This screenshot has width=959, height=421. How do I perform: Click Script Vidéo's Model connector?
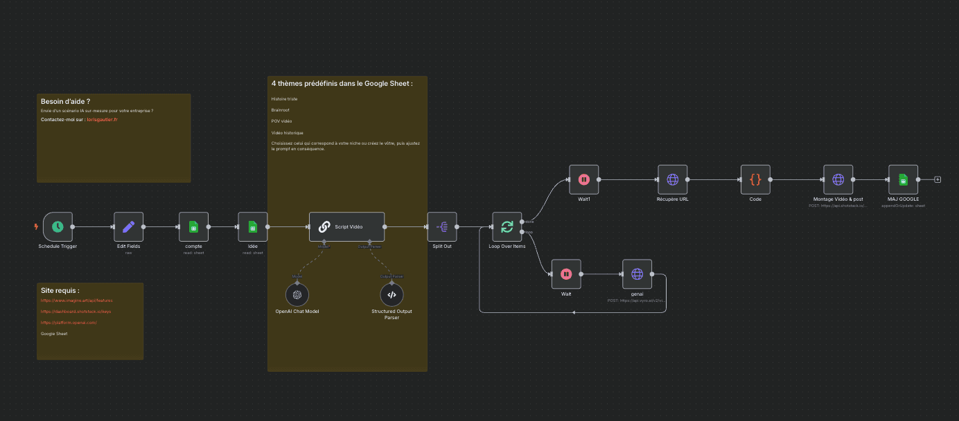pos(324,242)
